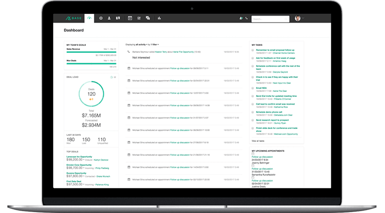Click the Sales Revenue progress bar
385x213 pixels.
[x=91, y=52]
